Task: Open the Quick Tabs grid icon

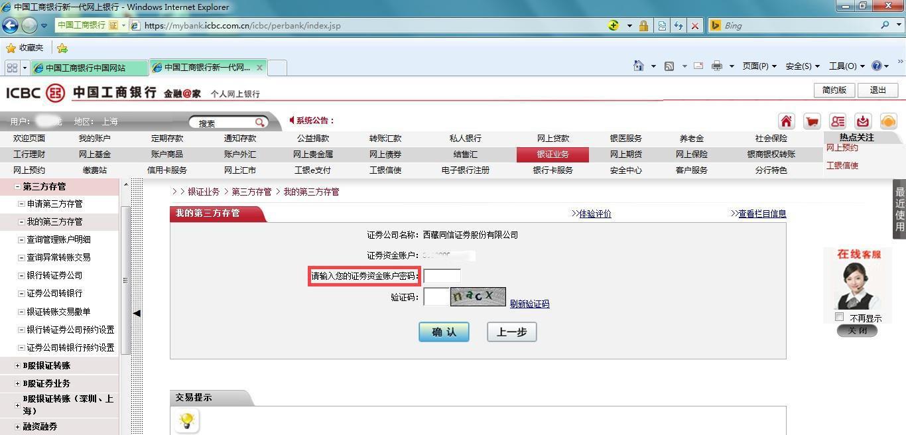Action: pyautogui.click(x=12, y=68)
